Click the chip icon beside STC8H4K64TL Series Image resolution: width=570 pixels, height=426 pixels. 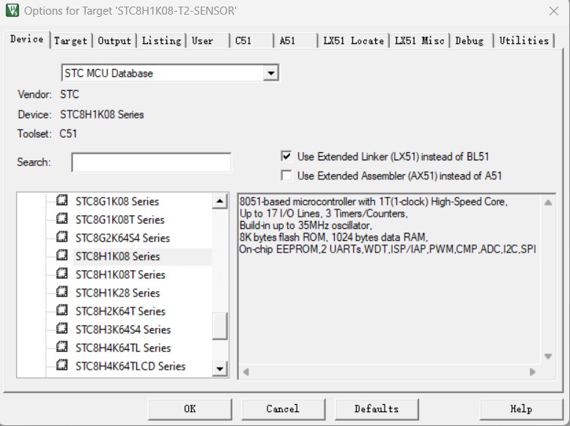62,347
